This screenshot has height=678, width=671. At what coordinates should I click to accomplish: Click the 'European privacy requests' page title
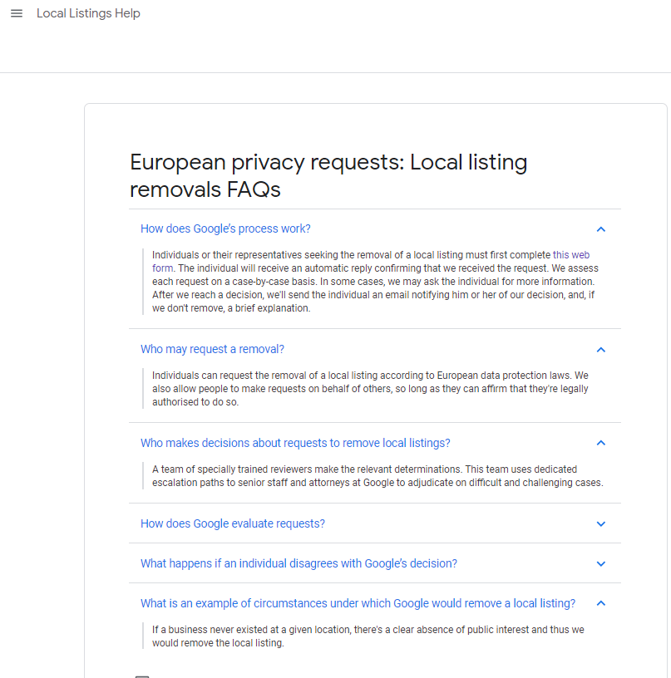pos(328,175)
